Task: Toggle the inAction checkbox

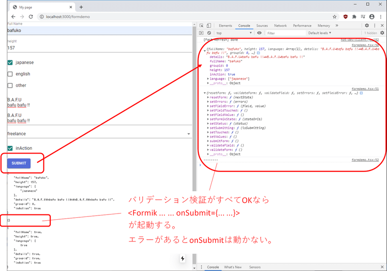Action: [x=10, y=148]
